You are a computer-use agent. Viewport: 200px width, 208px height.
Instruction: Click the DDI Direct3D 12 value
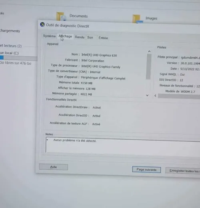coord(181,80)
